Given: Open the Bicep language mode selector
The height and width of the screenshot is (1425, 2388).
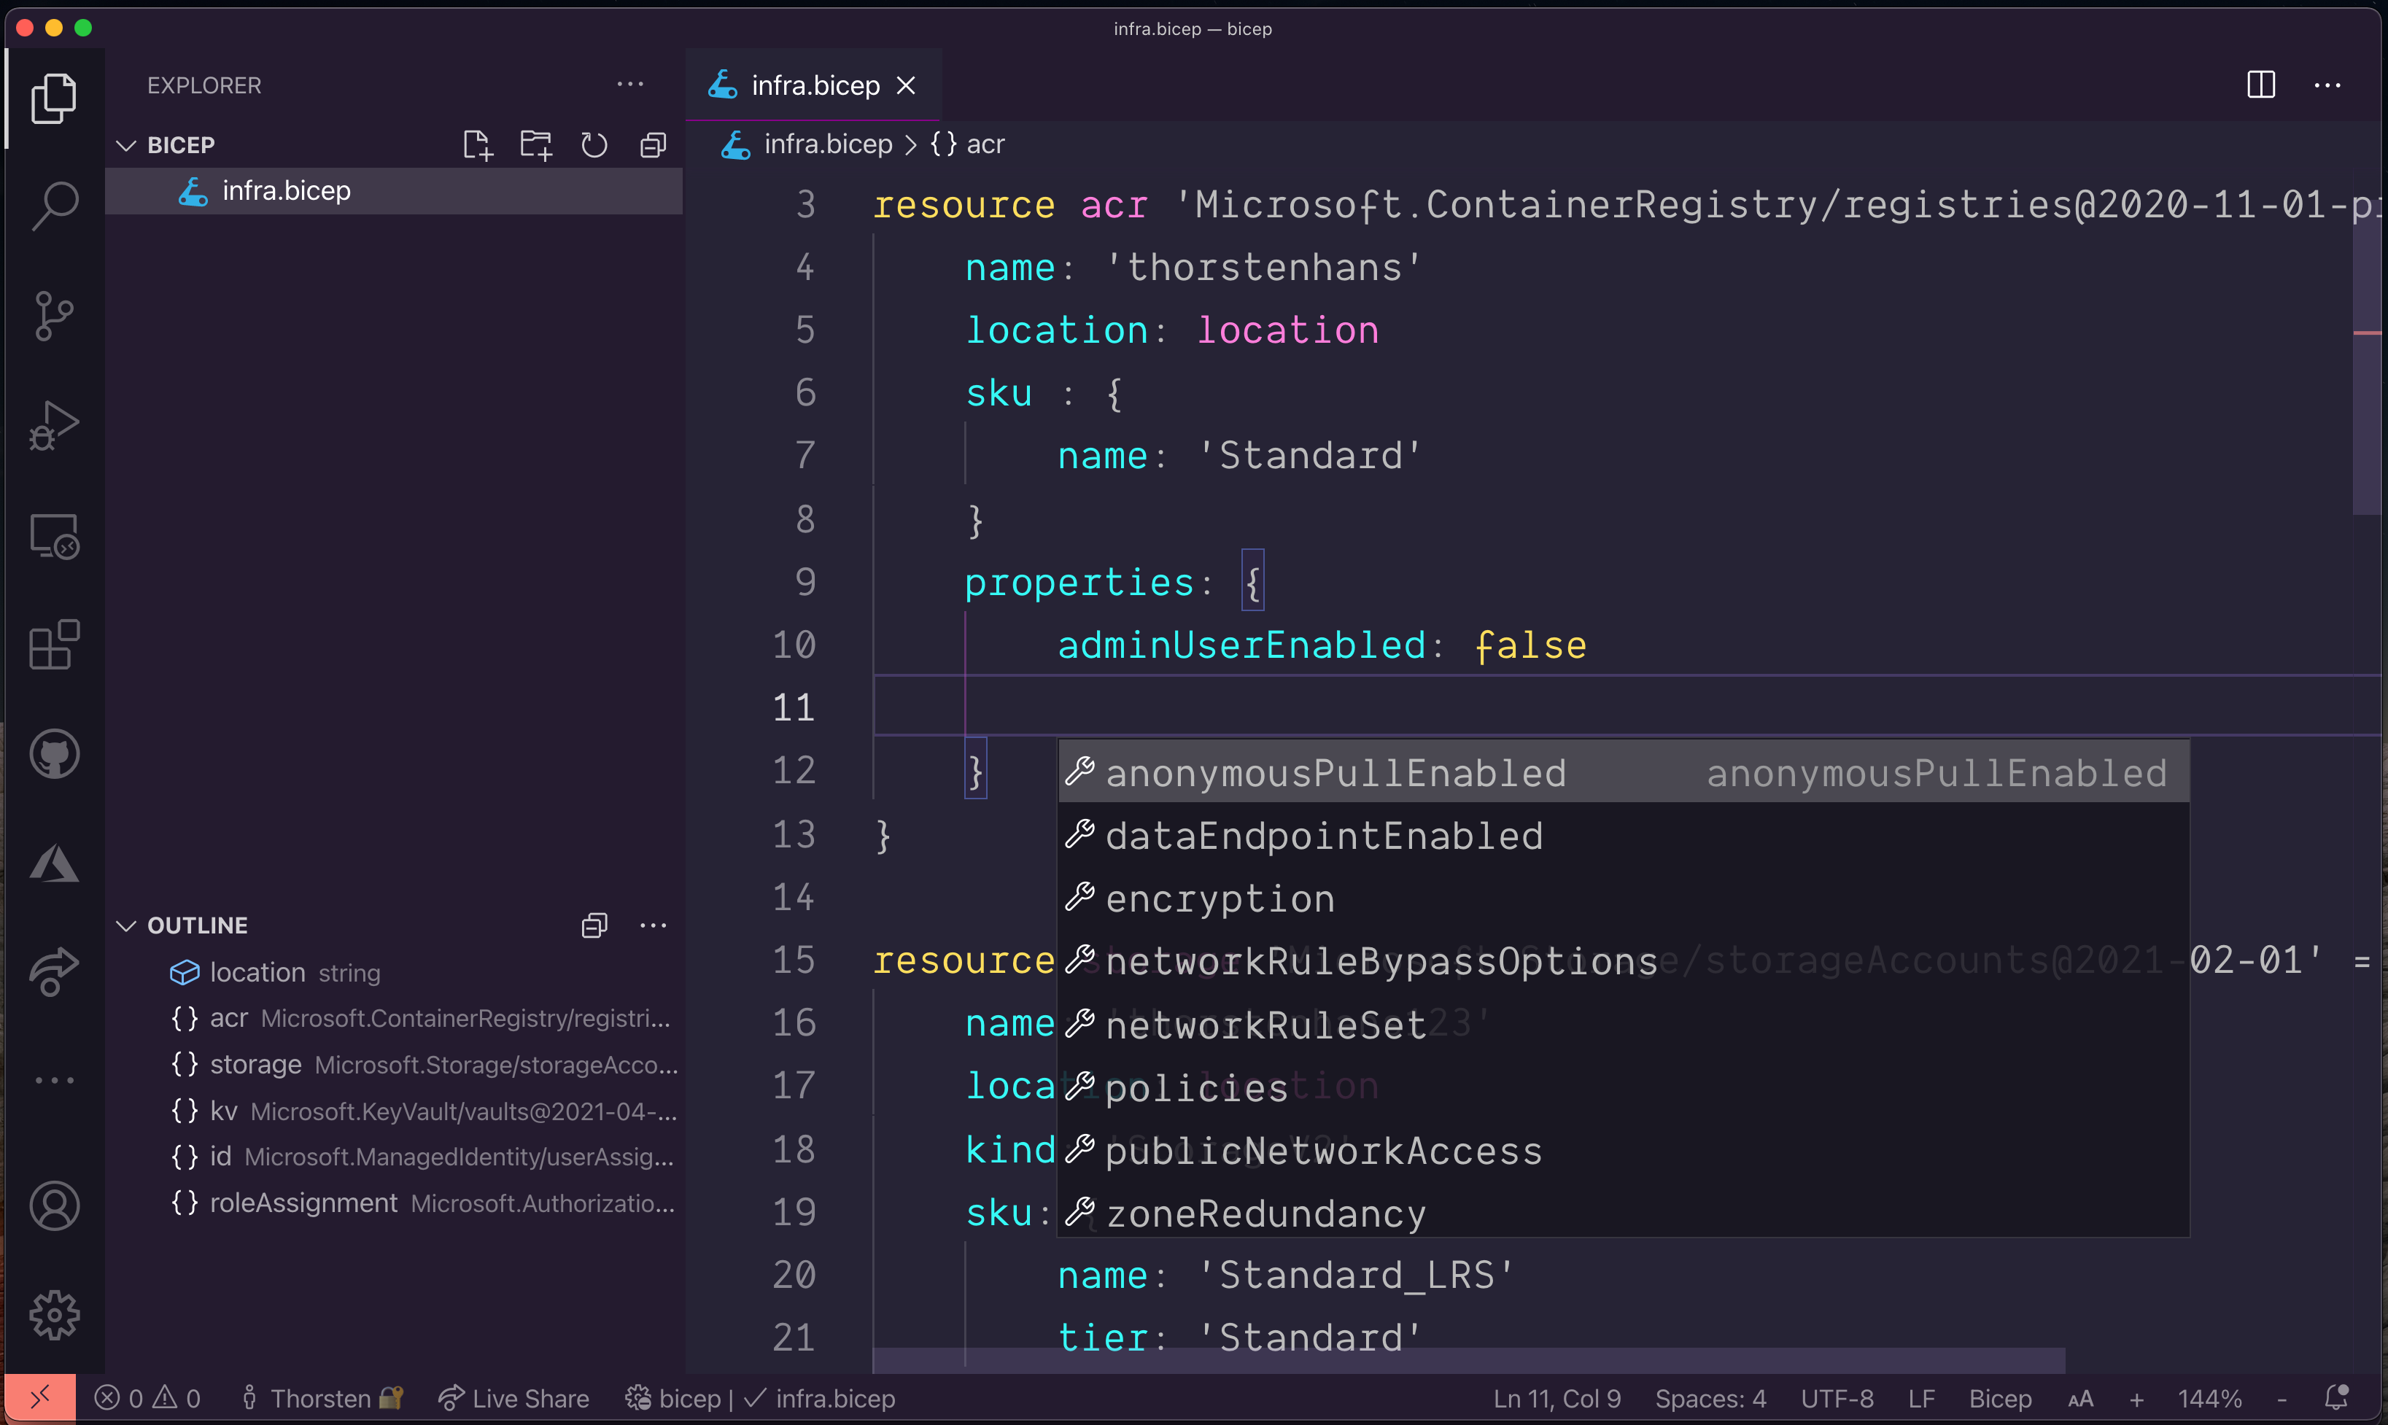Looking at the screenshot, I should pos(1999,1398).
